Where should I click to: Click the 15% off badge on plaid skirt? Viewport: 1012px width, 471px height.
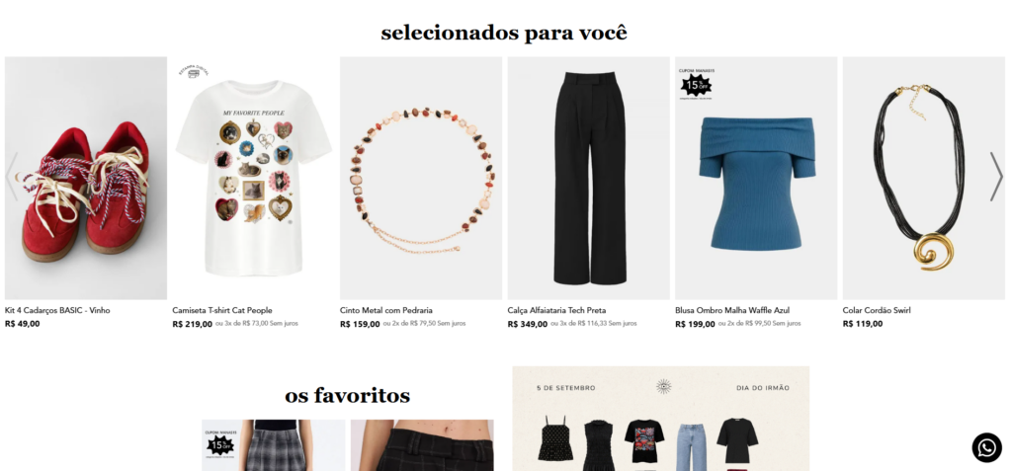[220, 442]
